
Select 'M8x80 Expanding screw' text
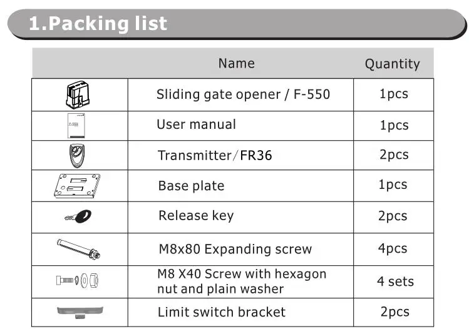(x=235, y=249)
